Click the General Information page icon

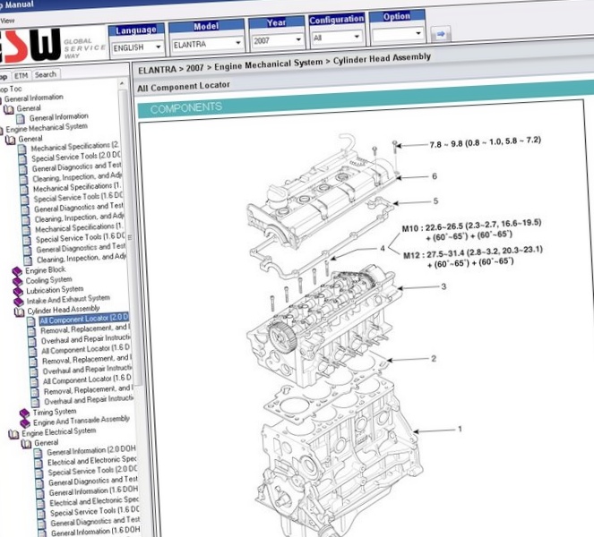pos(21,119)
